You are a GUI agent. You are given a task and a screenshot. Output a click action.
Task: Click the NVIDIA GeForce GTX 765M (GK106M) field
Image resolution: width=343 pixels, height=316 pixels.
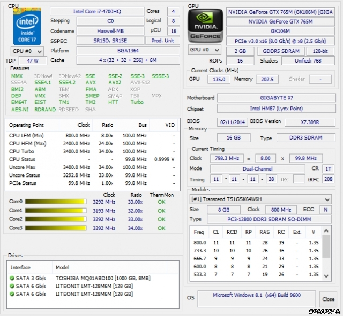tap(280, 12)
